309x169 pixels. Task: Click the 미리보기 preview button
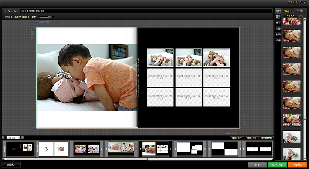point(11,165)
